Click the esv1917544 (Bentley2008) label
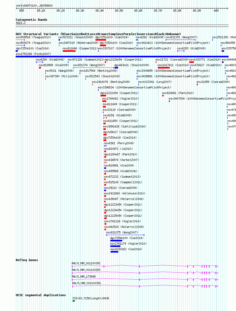The width and height of the screenshot is (236, 311). point(98,71)
